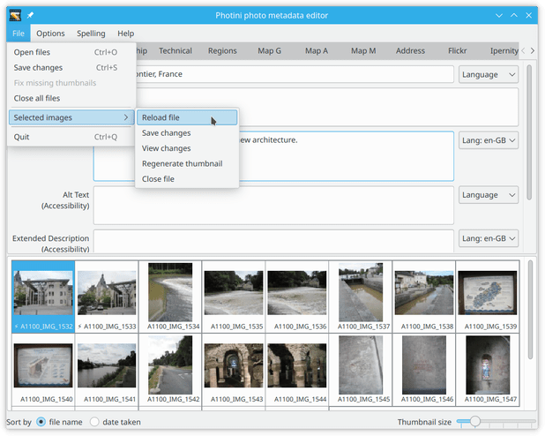The image size is (545, 436).
Task: Open the Help menu
Action: (x=126, y=34)
